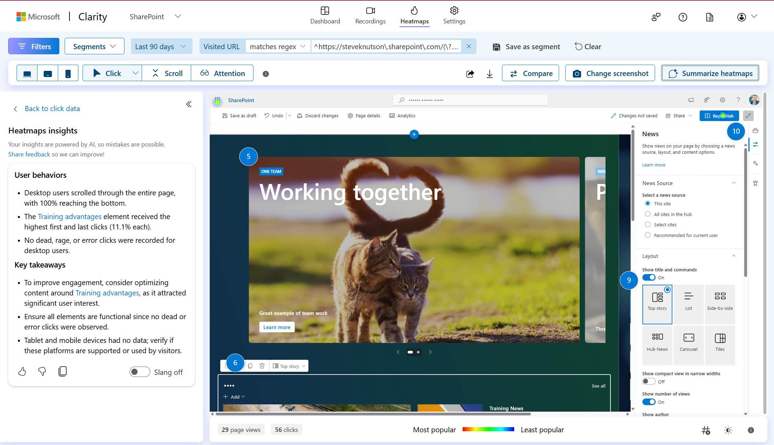Click the download heatmap icon

tap(490, 74)
